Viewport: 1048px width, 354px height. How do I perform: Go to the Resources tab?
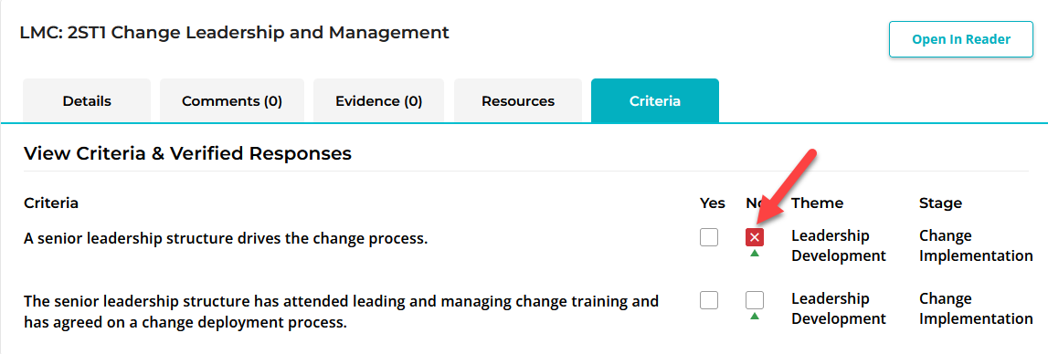point(518,101)
